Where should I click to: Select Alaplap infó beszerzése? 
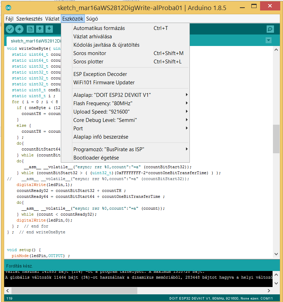(x=125, y=137)
